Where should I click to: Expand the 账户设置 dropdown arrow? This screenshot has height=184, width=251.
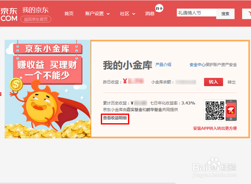coord(108,14)
